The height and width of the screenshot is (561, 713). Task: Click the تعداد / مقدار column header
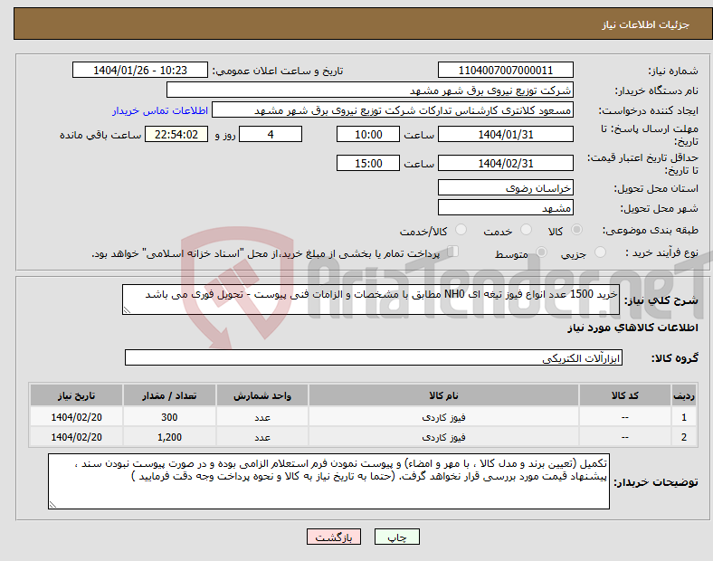coord(169,395)
